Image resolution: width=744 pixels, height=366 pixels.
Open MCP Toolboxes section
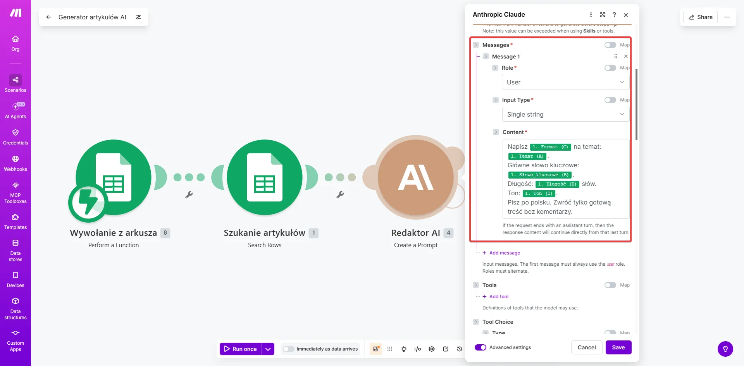click(15, 192)
